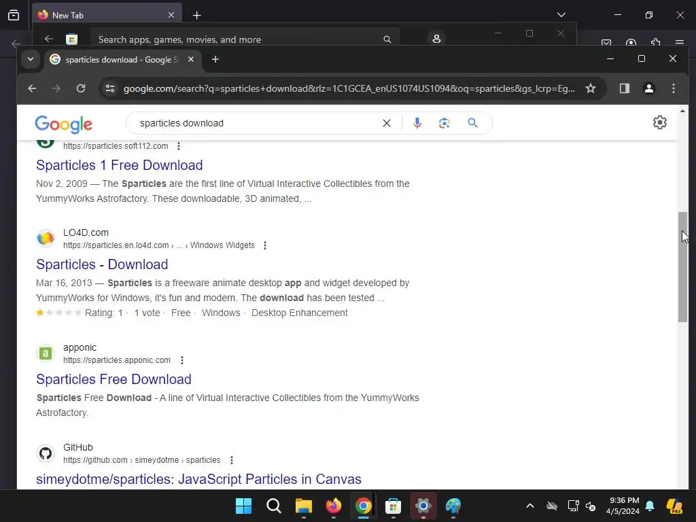Add a new Chrome tab
Image resolution: width=696 pixels, height=522 pixels.
pyautogui.click(x=215, y=59)
